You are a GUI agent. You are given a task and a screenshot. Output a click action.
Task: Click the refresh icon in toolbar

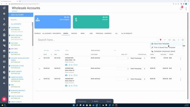pyautogui.click(x=178, y=40)
